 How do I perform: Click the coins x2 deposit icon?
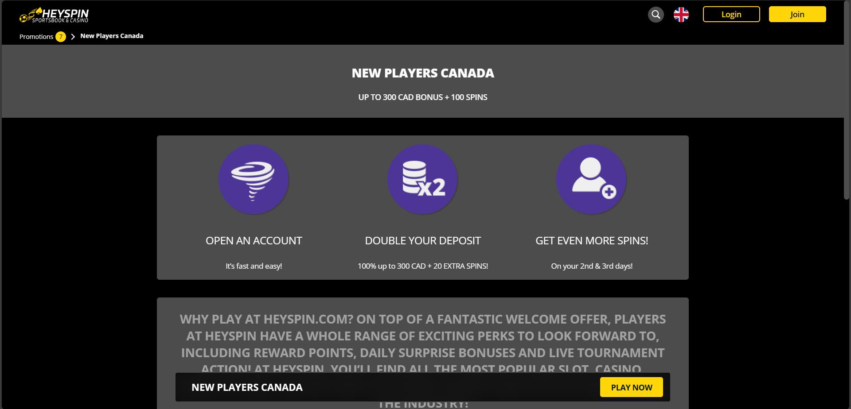tap(422, 179)
